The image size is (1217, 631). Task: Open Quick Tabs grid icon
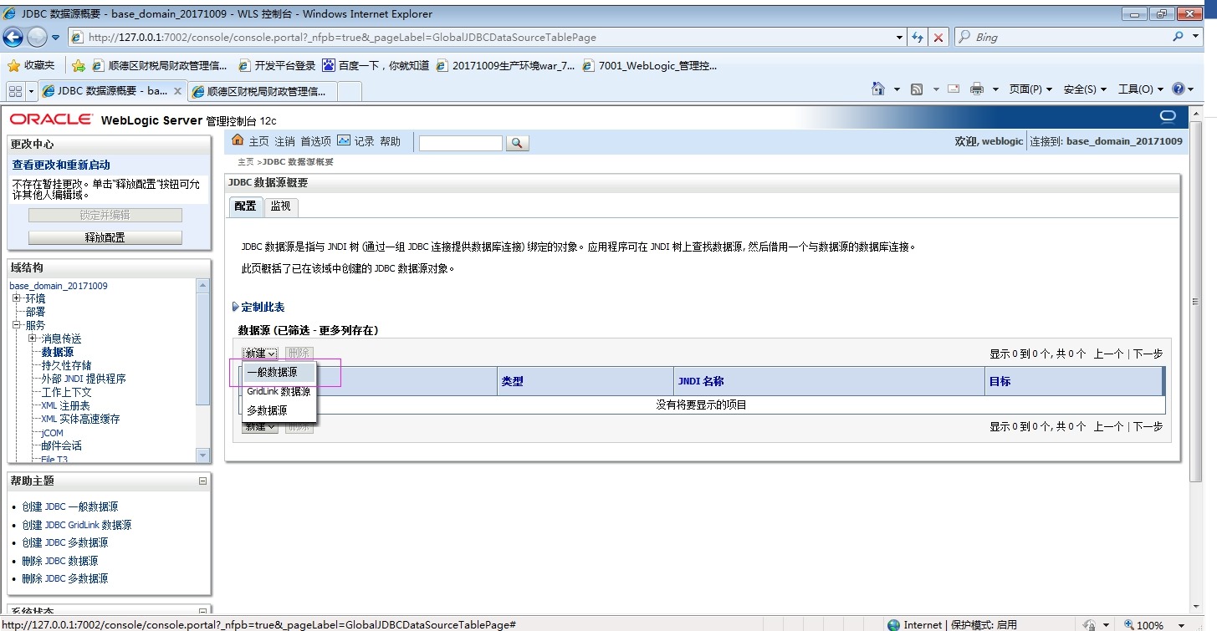click(x=15, y=90)
